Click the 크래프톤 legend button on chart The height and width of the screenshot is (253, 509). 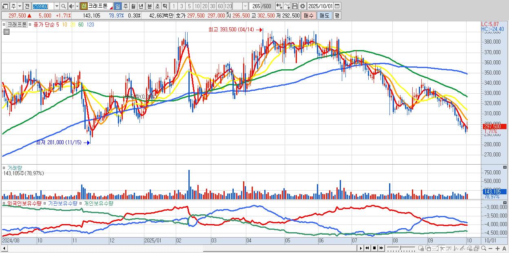click(17, 24)
